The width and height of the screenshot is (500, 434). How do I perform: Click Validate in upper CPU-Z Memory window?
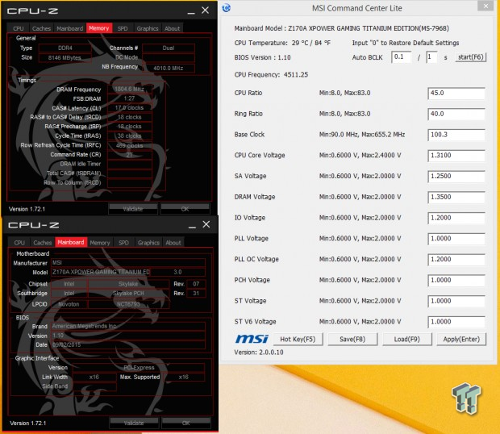tap(133, 209)
